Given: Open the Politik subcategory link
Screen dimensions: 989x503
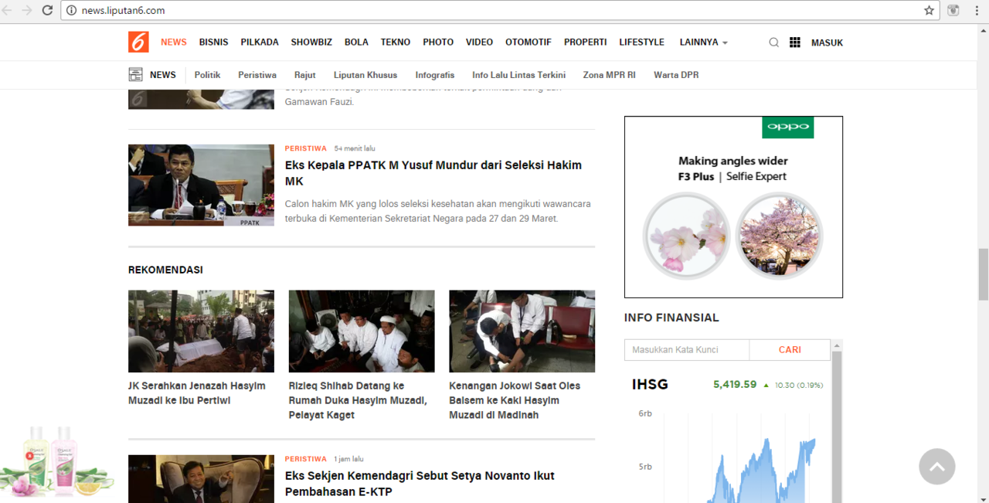Looking at the screenshot, I should click(207, 75).
